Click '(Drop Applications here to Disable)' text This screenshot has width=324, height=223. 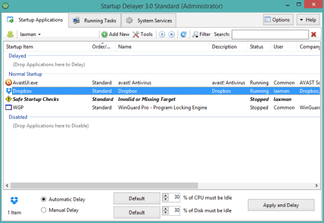click(x=51, y=126)
